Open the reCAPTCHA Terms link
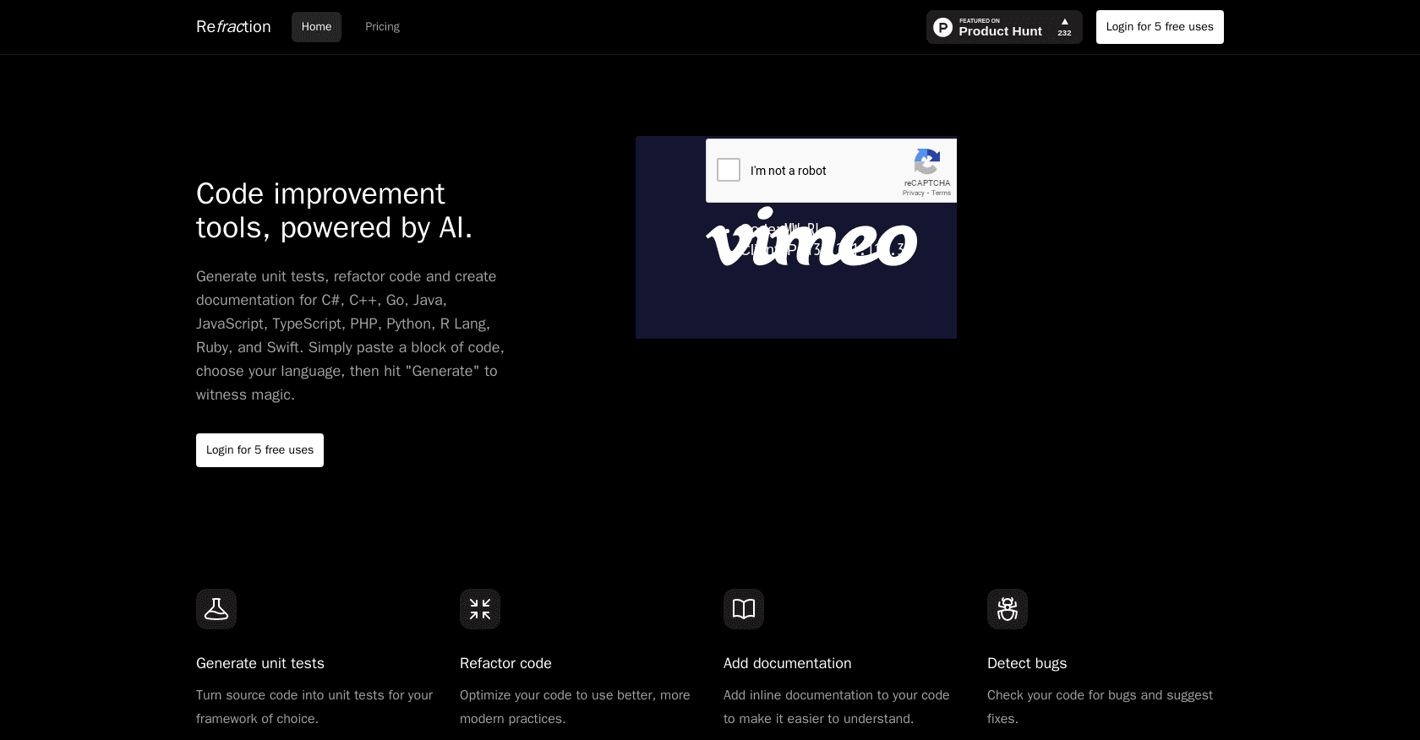The image size is (1420, 740). 941,193
